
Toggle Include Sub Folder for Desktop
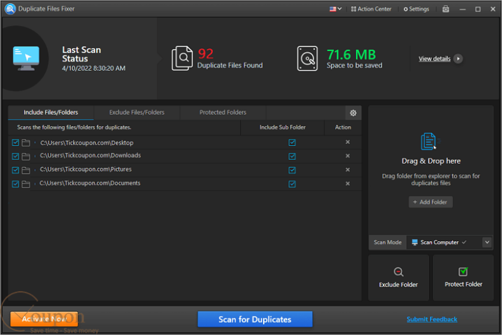pyautogui.click(x=292, y=143)
